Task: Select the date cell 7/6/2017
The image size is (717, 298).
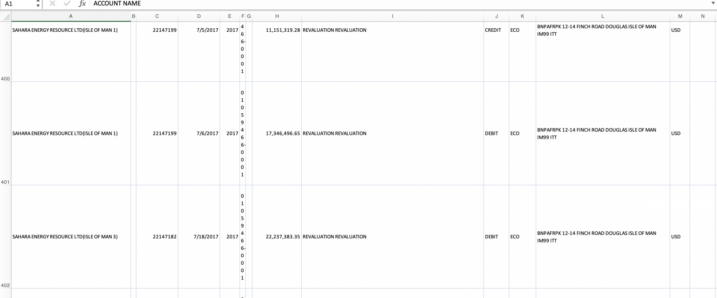Action: (199, 133)
